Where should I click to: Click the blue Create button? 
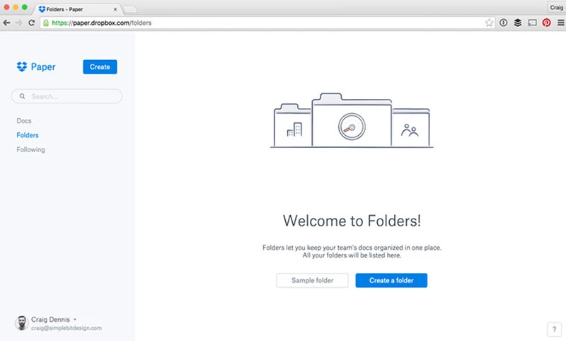[100, 67]
